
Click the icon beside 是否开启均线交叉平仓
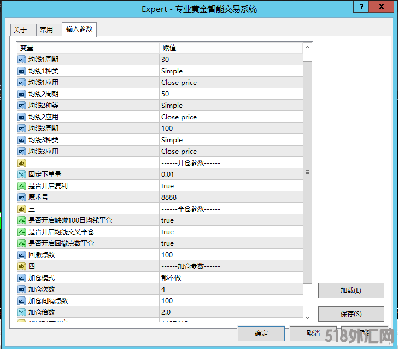22,231
